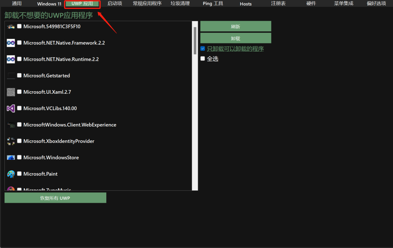Check the MicrosoftWindows.Client.WebExperience checkbox
The image size is (393, 248).
coord(19,125)
